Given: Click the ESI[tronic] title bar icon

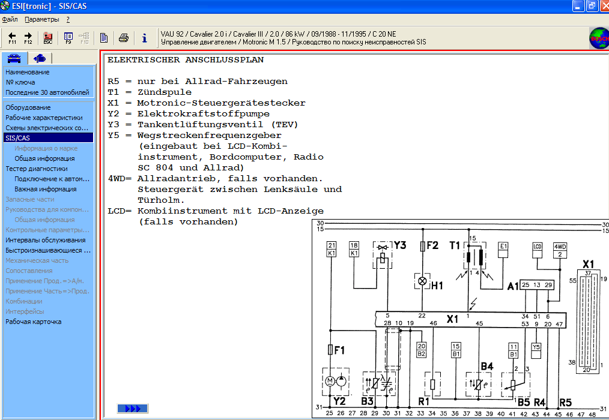Looking at the screenshot, I should 5,6.
